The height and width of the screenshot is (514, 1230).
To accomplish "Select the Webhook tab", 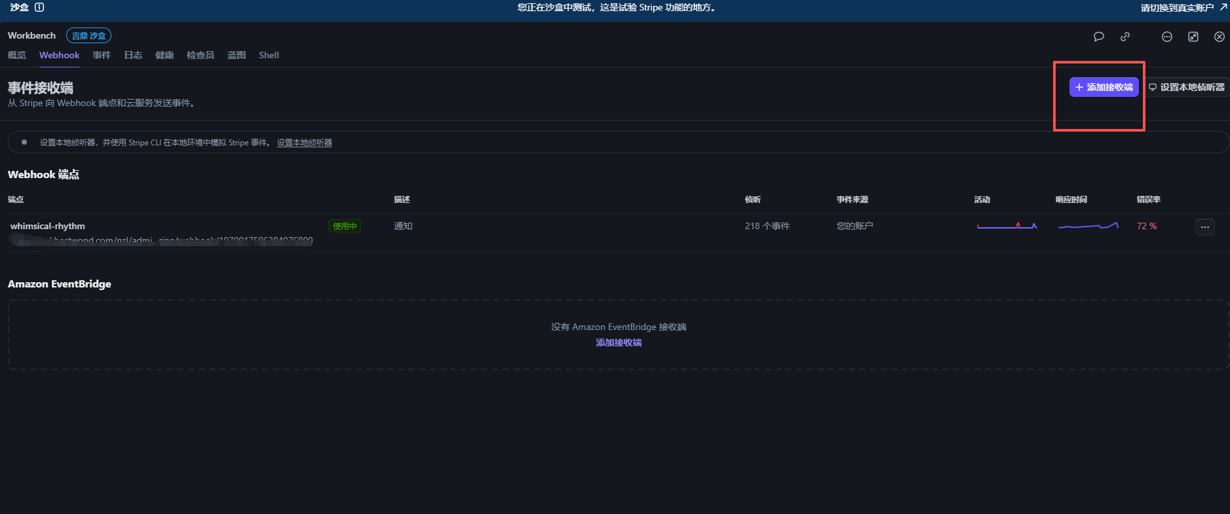I will (x=59, y=55).
